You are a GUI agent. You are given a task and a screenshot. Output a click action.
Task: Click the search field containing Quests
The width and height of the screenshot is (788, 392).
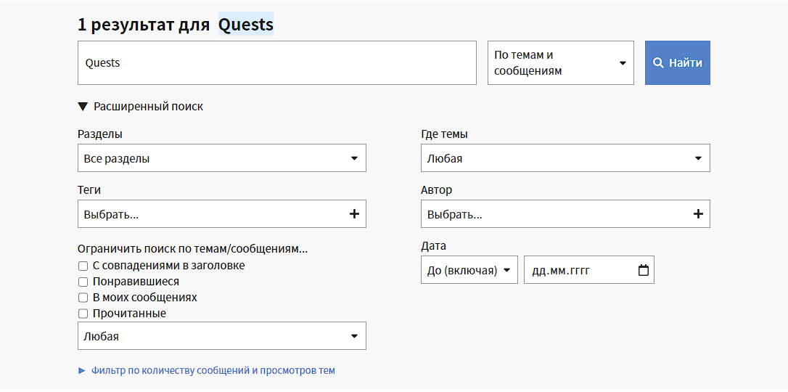click(x=276, y=63)
